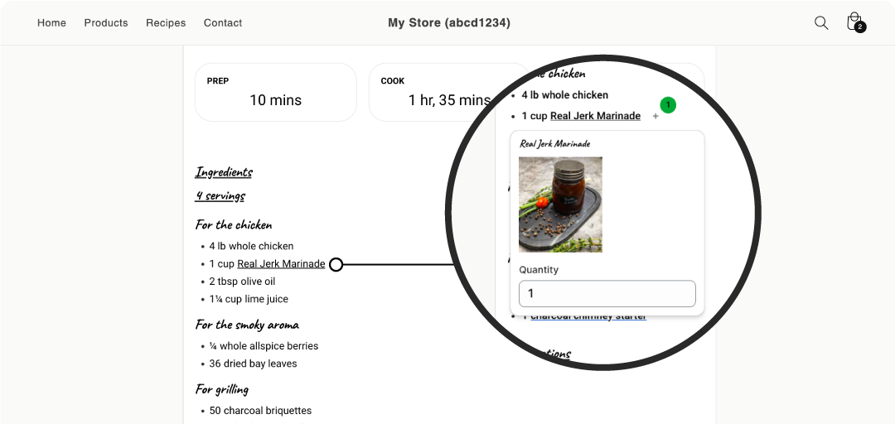The width and height of the screenshot is (895, 424).
Task: Open Real Jerk Marinade link in ingredients list
Action: click(x=281, y=264)
